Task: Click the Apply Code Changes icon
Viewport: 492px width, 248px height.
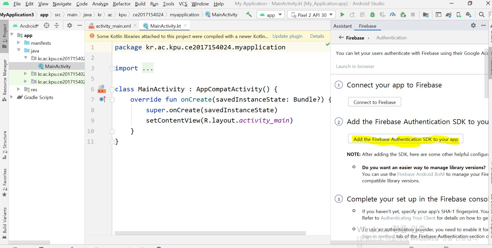Action: (363, 15)
